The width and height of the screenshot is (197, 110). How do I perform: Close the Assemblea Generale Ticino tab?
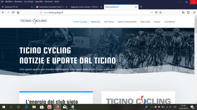click(x=67, y=7)
